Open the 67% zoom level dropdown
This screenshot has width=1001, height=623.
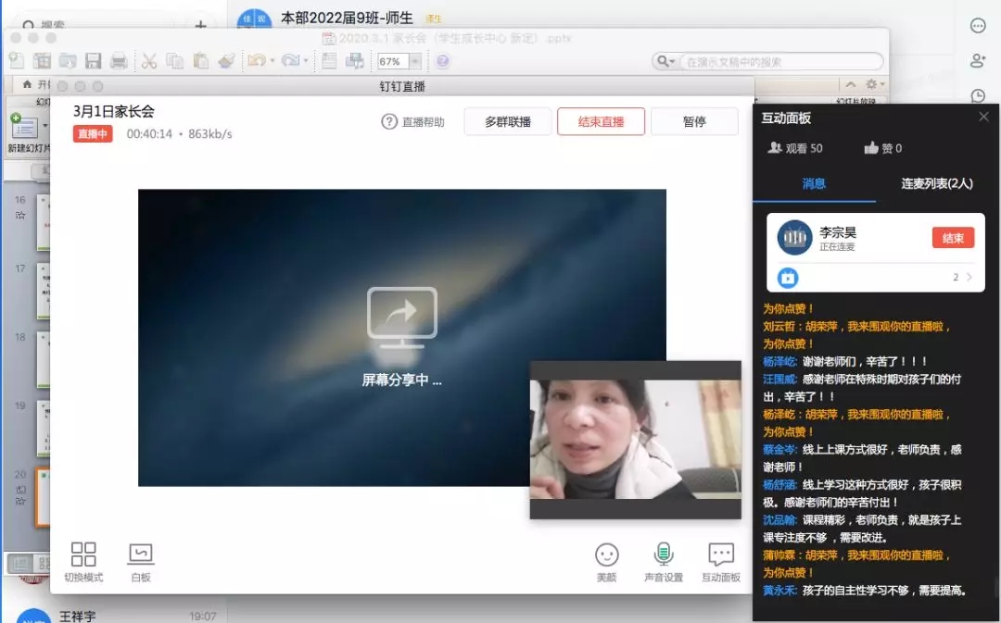414,62
